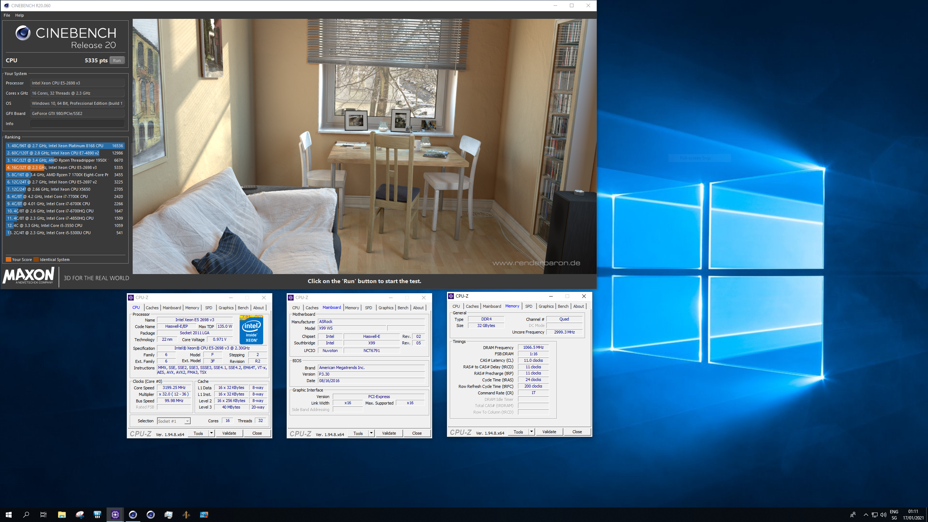This screenshot has height=522, width=928.
Task: Open the Intel Core taskbar app
Action: (x=204, y=514)
